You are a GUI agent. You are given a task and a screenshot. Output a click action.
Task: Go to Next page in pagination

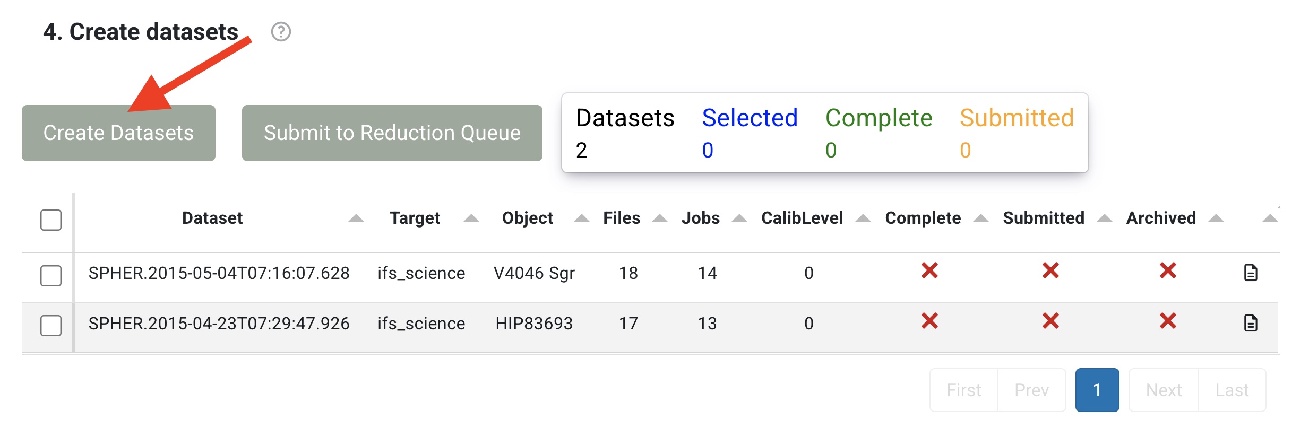pyautogui.click(x=1164, y=390)
